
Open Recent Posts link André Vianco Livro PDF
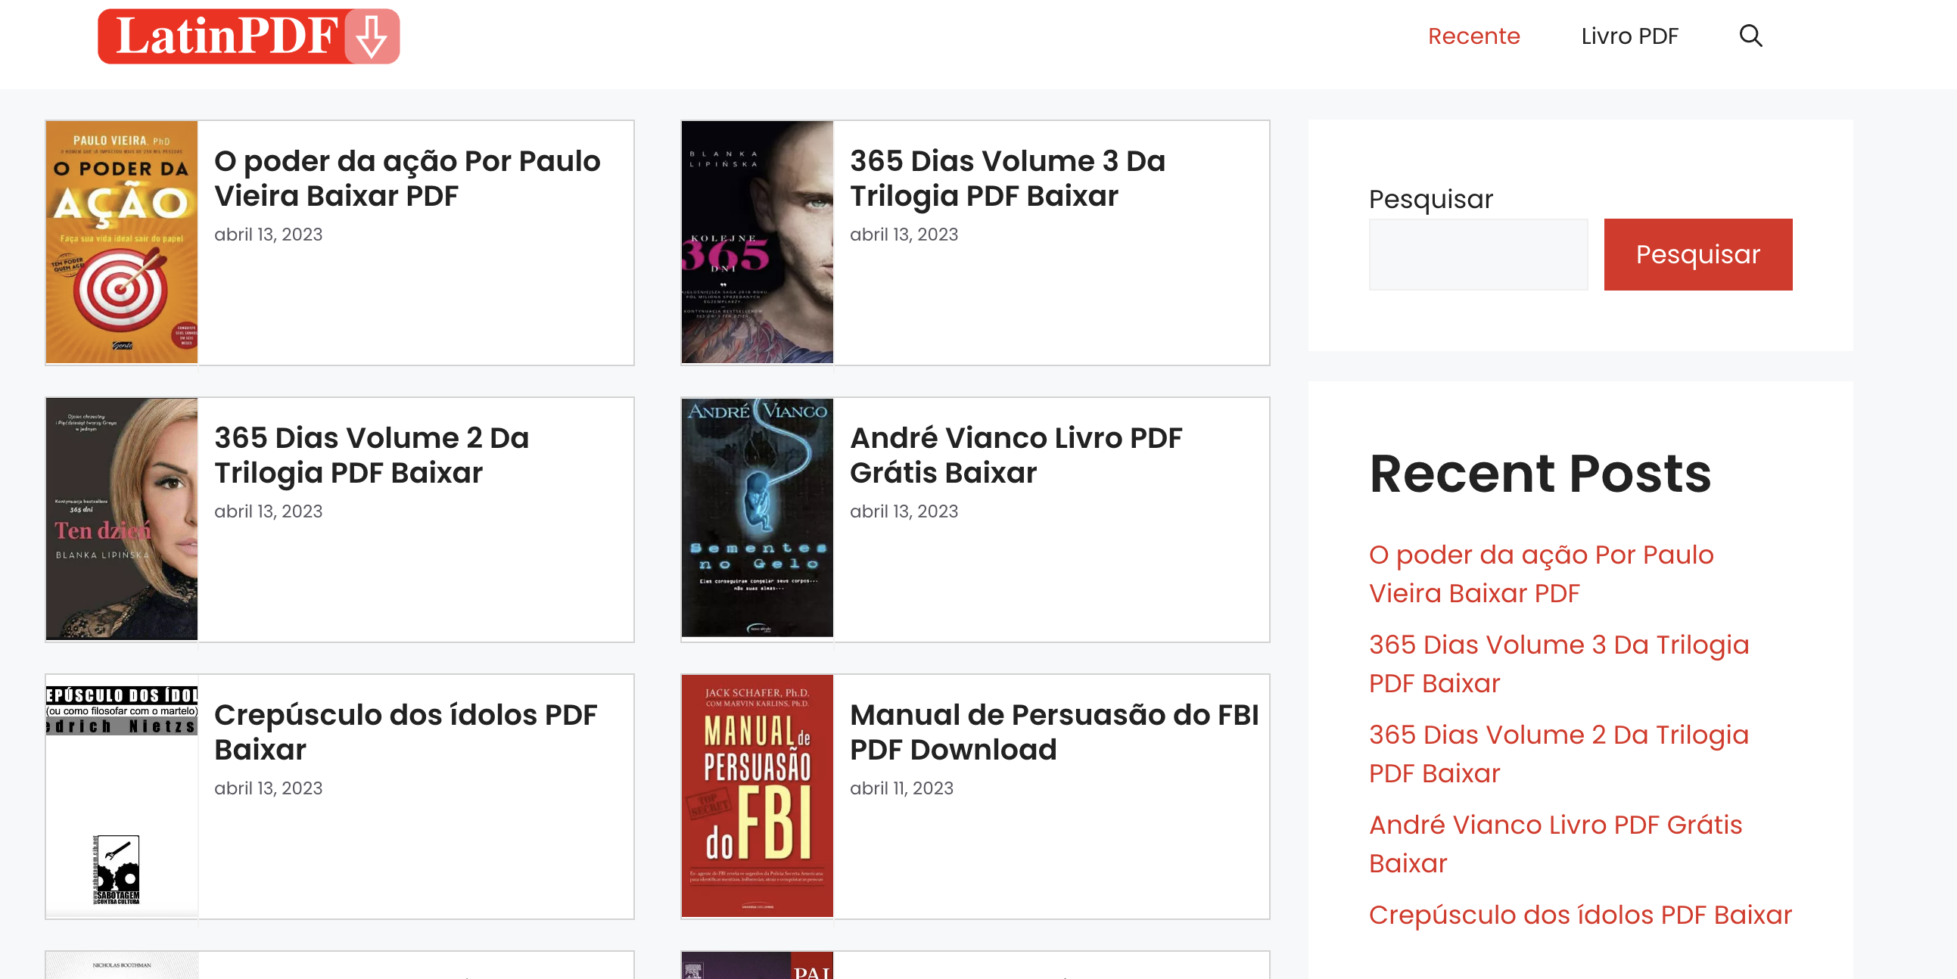tap(1555, 844)
